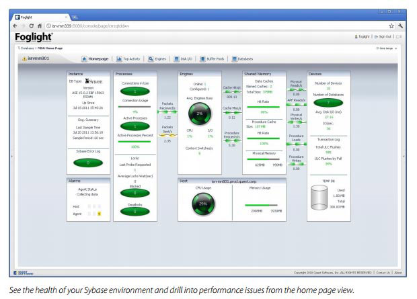This screenshot has height=299, width=417.
Task: Click the Number of Databases green indicator
Action: tap(328, 103)
